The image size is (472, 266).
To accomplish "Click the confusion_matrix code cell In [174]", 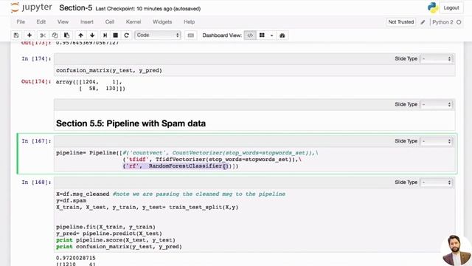I will point(254,70).
